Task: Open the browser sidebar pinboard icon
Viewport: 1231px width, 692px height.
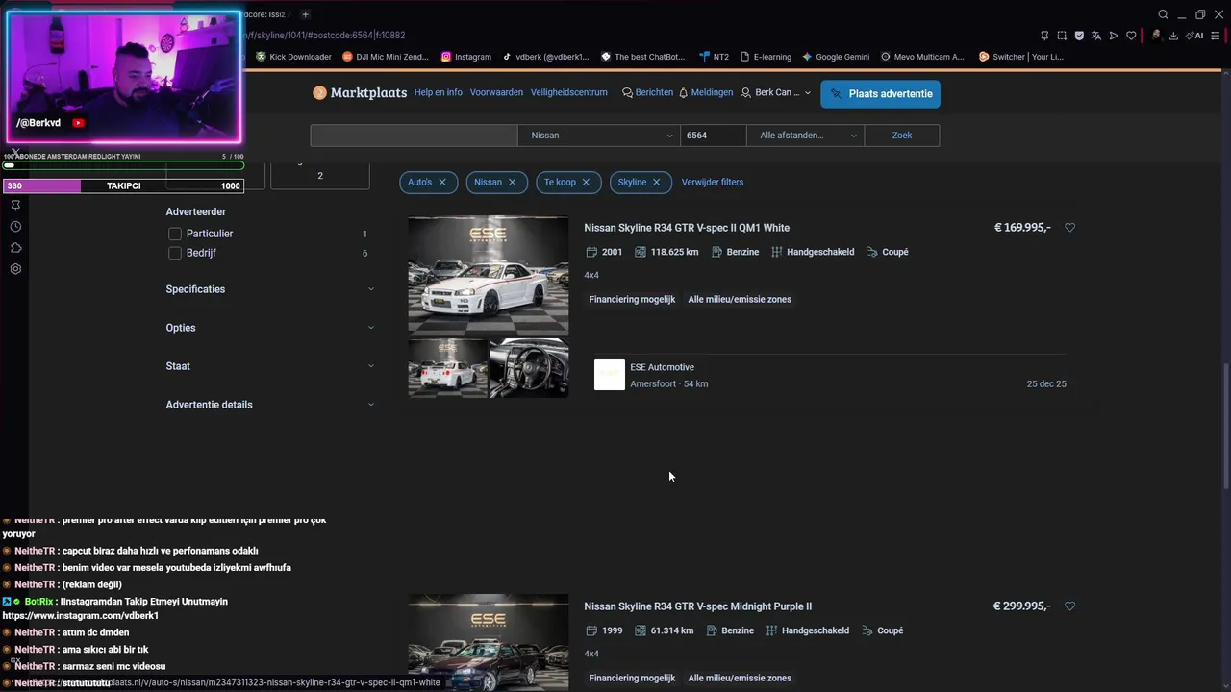Action: [15, 205]
